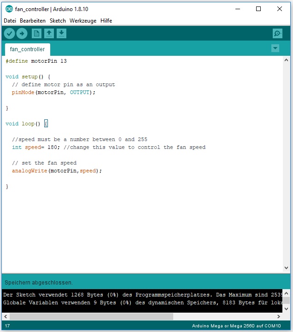The image size is (293, 332).
Task: Click editor scrollbar down arrow
Action: (286, 268)
